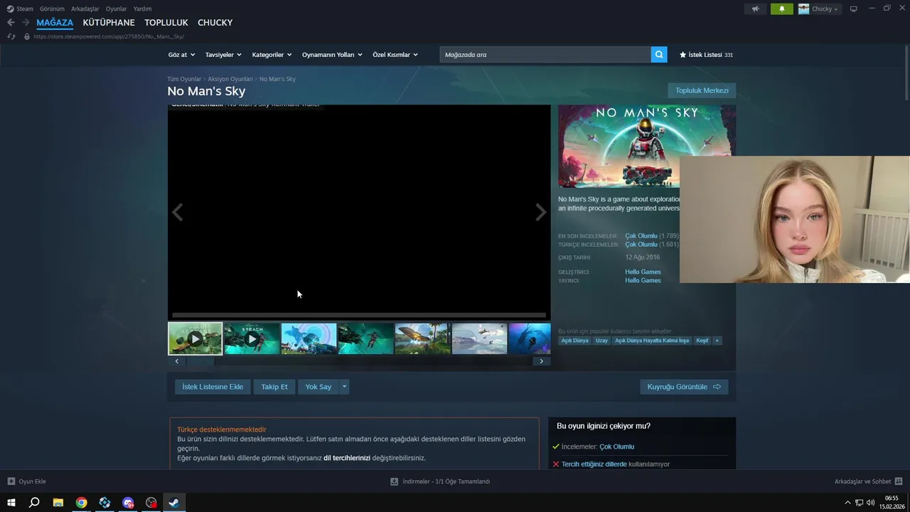Viewport: 910px width, 512px height.
Task: Open the dropdown arrow beside Yok Say
Action: point(344,387)
